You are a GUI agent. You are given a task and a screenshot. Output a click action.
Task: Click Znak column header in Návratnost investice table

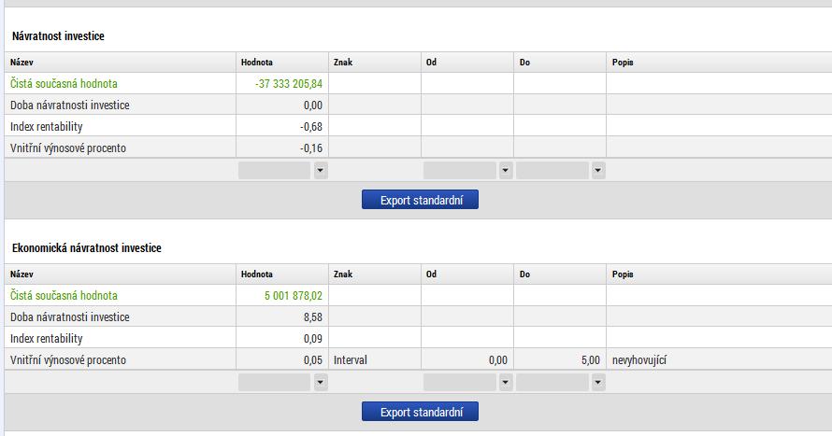pyautogui.click(x=375, y=63)
